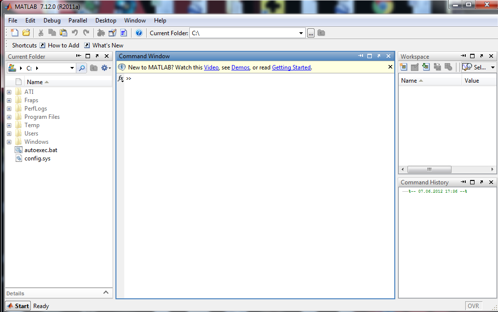Go up one level in Current Folder panel
498x312 pixels.
(93, 68)
